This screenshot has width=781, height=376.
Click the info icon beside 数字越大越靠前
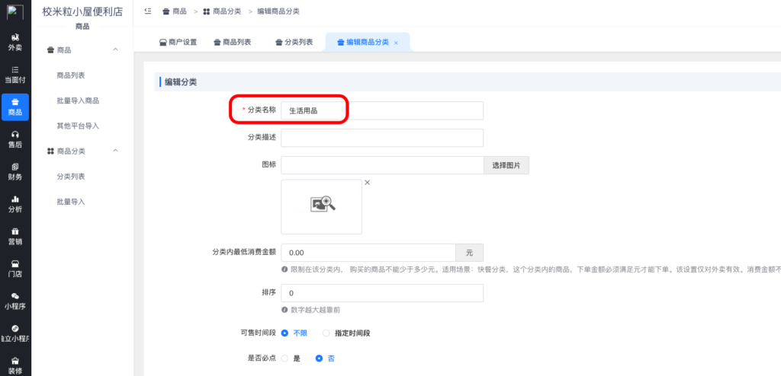click(x=284, y=310)
